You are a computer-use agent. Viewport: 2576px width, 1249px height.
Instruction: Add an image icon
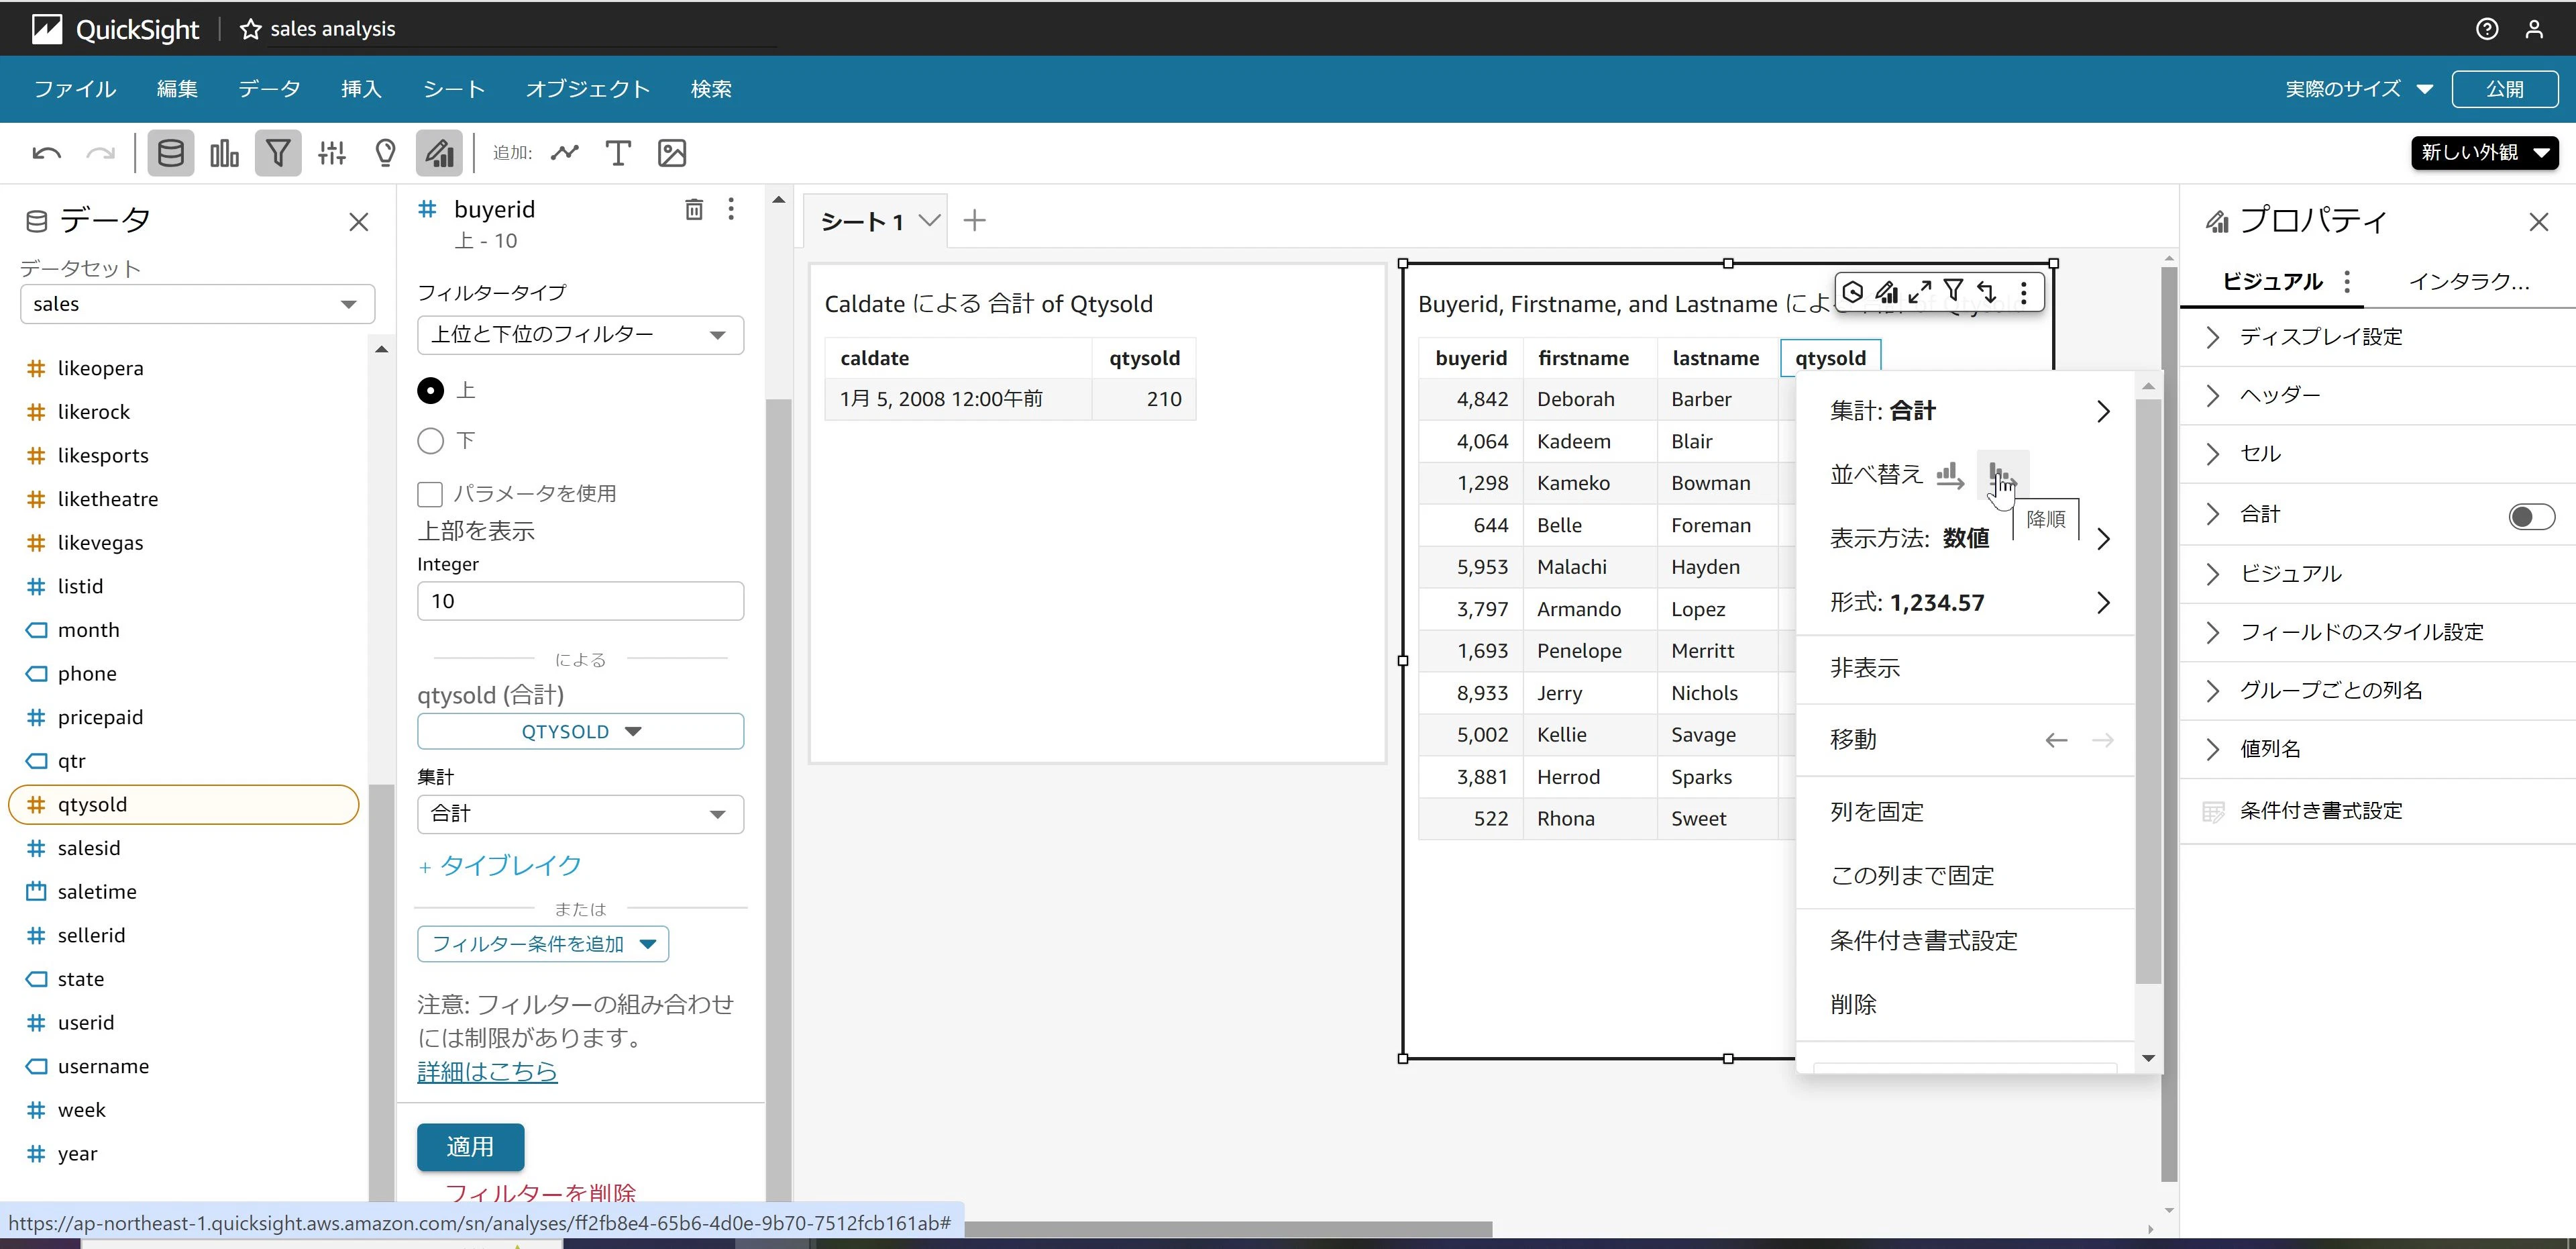point(672,153)
